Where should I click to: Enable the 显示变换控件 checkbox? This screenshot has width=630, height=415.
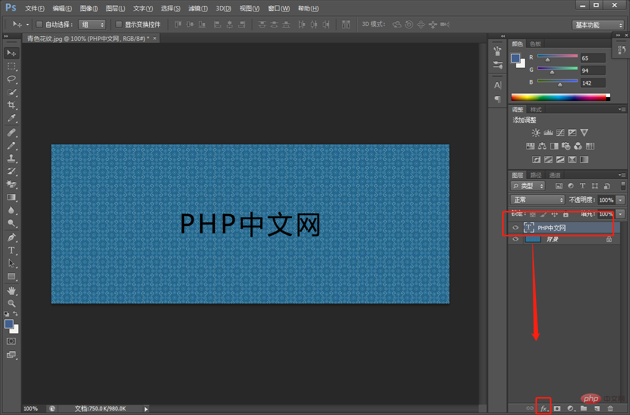tap(119, 24)
